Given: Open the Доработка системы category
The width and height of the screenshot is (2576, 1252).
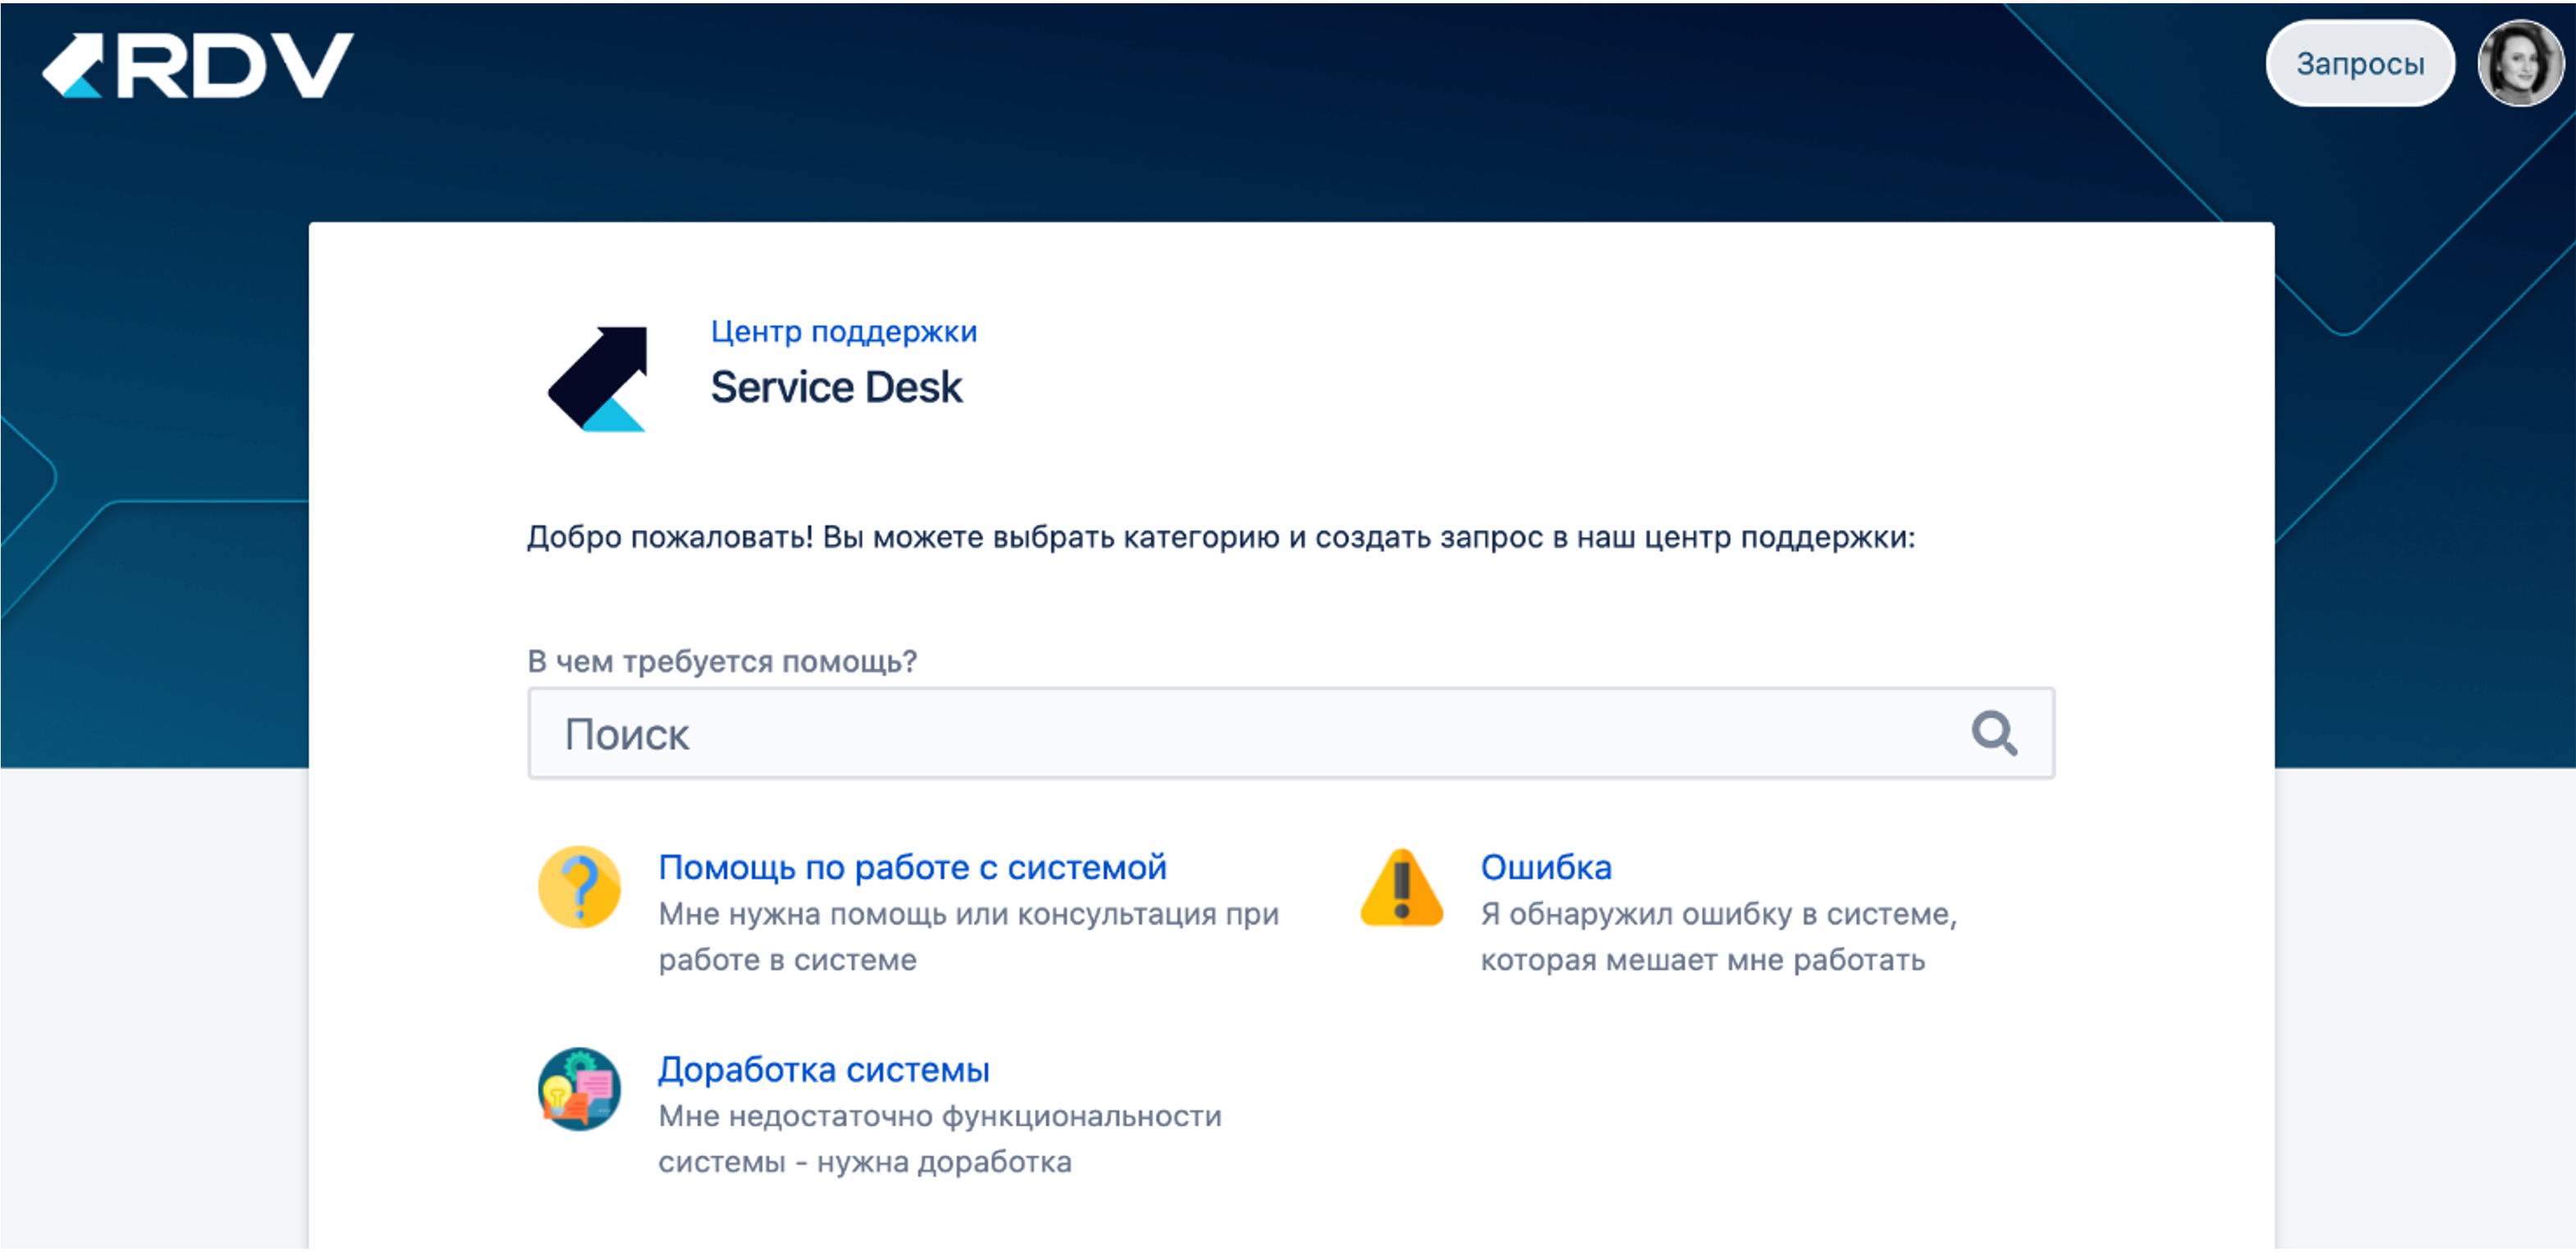Looking at the screenshot, I should click(823, 1069).
